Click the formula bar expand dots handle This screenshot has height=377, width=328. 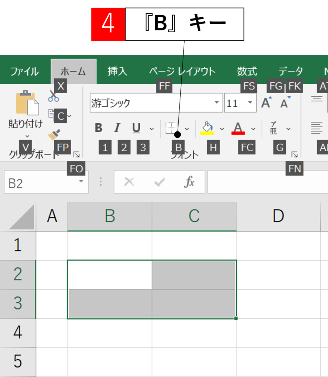(101, 182)
